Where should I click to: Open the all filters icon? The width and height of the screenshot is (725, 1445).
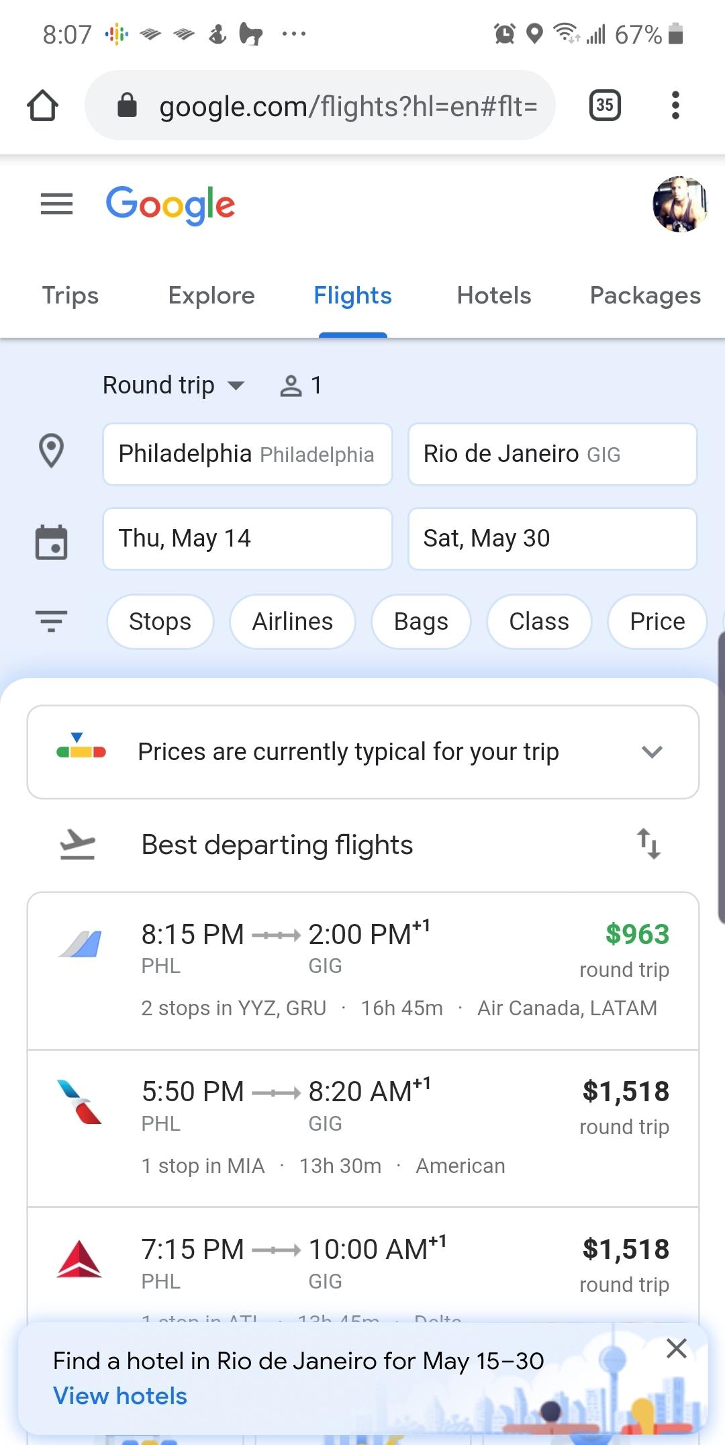[51, 621]
